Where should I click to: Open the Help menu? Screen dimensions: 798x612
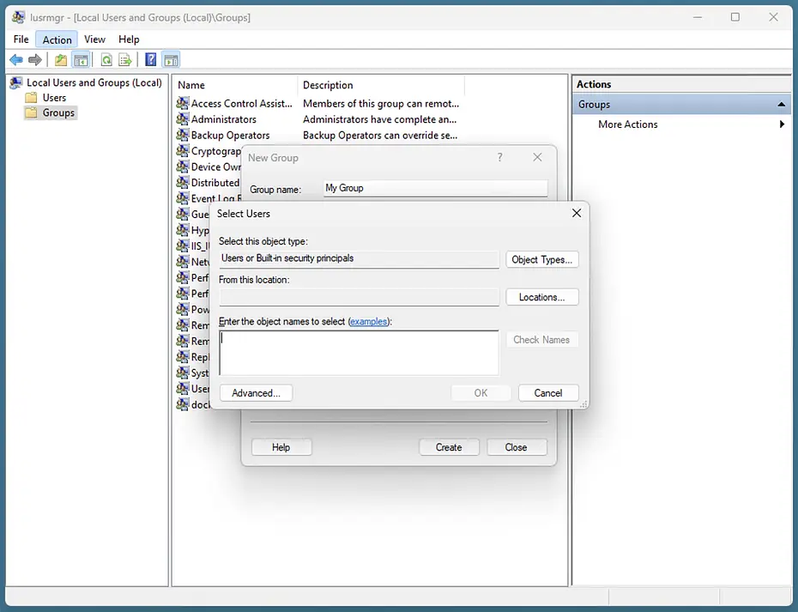(x=129, y=39)
